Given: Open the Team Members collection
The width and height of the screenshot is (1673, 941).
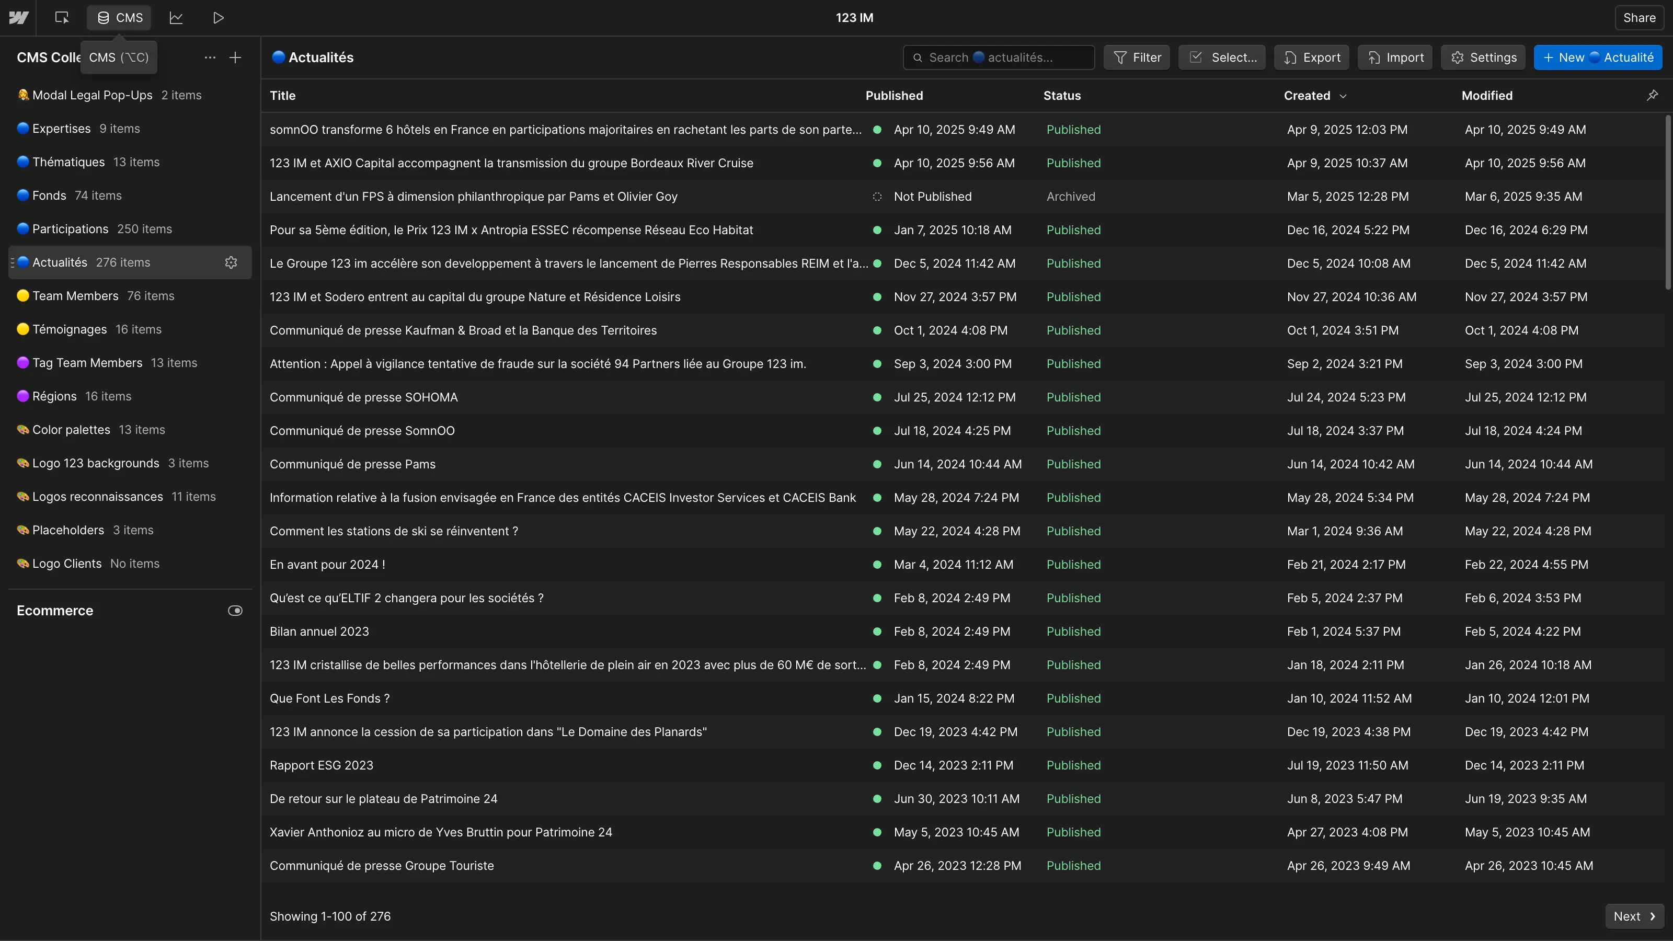Looking at the screenshot, I should [x=130, y=295].
